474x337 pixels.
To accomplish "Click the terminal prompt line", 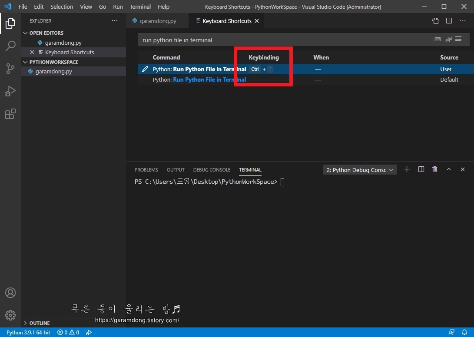I will pyautogui.click(x=209, y=182).
